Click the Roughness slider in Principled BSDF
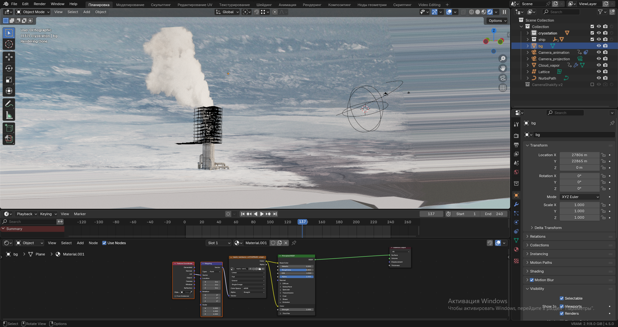 [x=296, y=270]
